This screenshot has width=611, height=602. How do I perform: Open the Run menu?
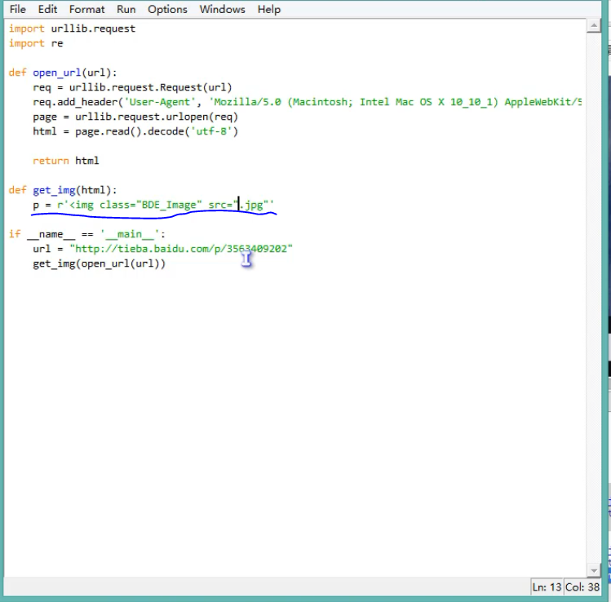click(126, 9)
